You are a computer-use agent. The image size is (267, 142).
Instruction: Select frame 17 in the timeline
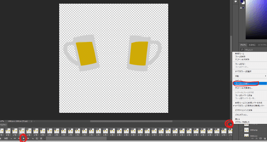pyautogui.click(x=112, y=131)
